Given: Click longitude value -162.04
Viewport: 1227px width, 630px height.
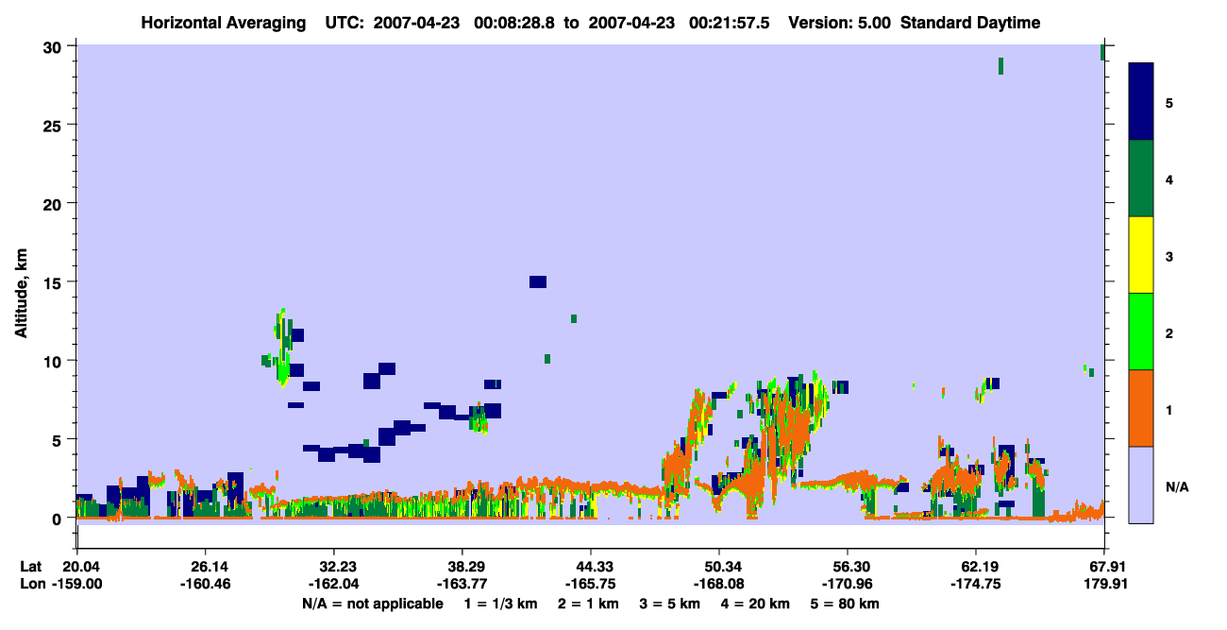Looking at the screenshot, I should (x=334, y=585).
